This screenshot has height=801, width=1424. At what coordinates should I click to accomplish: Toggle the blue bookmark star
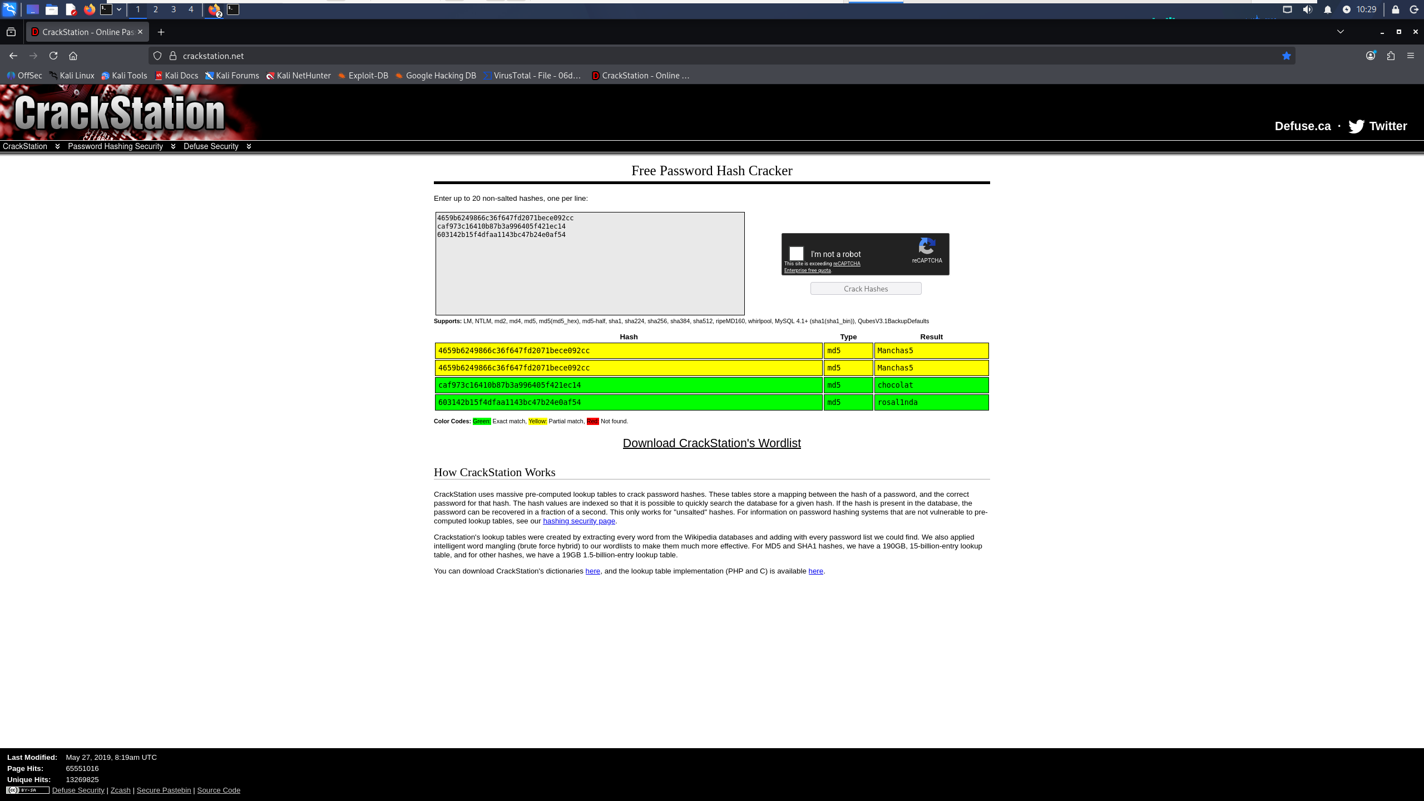[1287, 56]
